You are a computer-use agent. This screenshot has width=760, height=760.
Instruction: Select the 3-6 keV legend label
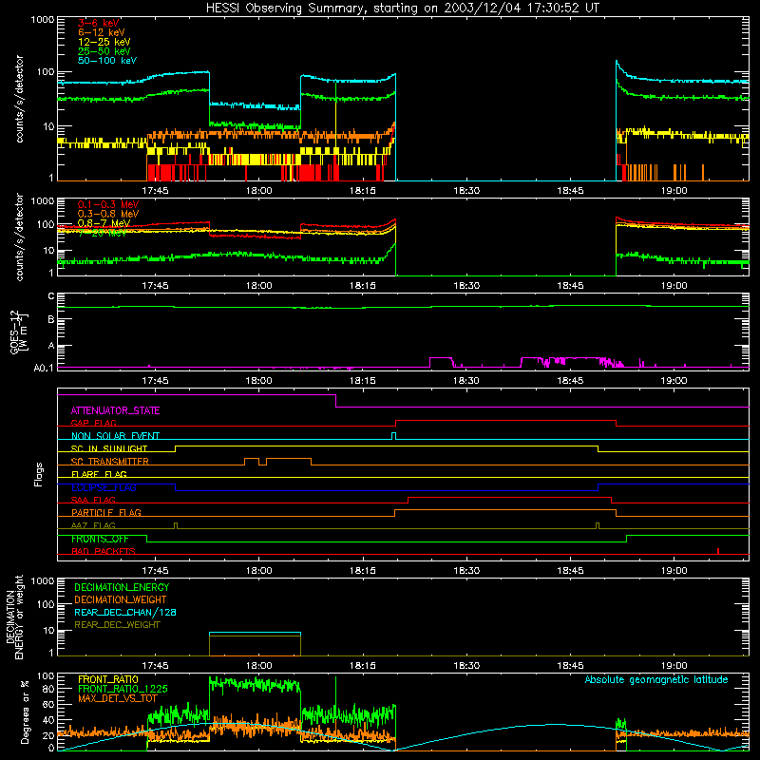[99, 23]
